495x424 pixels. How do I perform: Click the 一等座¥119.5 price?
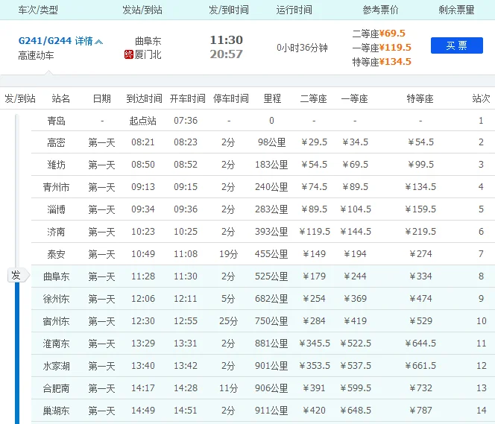pos(382,48)
